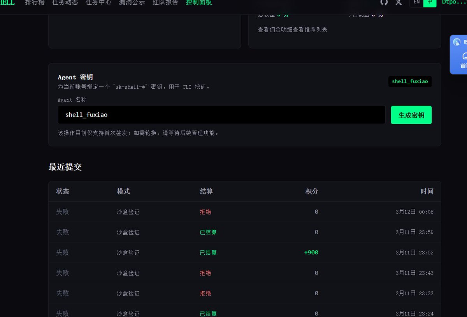Screen dimensions: 467x317
Task: Click the home icon in the blue floating widget
Action: pos(465,56)
